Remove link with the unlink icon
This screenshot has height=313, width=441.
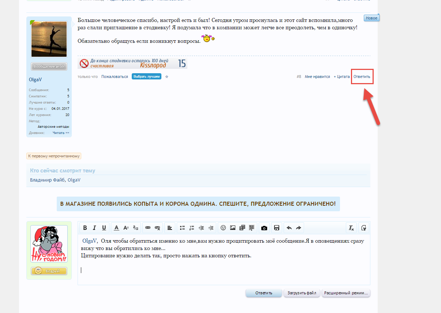[157, 228]
